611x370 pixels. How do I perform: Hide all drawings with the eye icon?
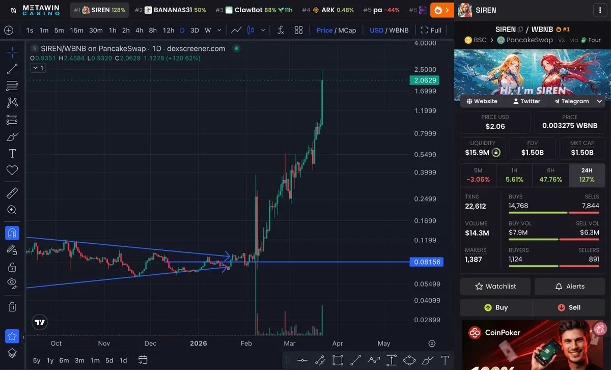tap(12, 283)
